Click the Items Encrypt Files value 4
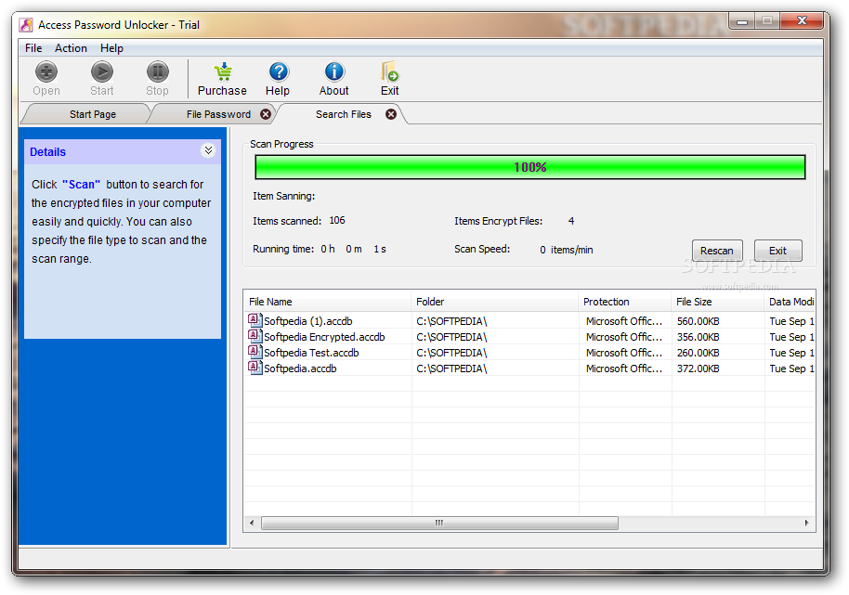This screenshot has height=595, width=849. [571, 221]
